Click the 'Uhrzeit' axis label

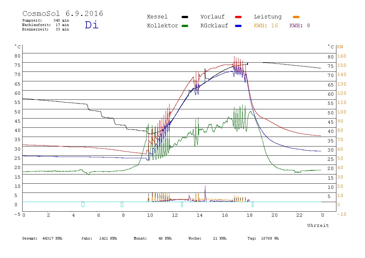coord(318,225)
